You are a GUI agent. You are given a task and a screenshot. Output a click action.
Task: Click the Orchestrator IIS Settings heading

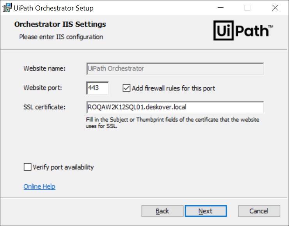(60, 24)
